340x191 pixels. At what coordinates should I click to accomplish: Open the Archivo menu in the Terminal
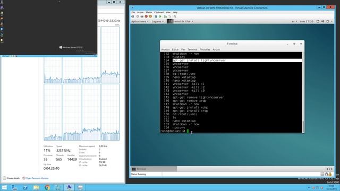click(165, 49)
